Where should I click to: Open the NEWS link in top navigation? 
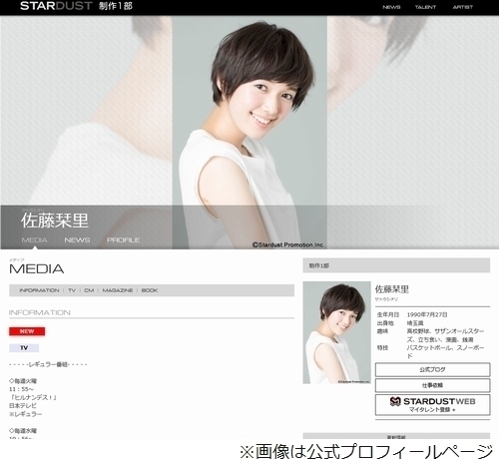(391, 7)
